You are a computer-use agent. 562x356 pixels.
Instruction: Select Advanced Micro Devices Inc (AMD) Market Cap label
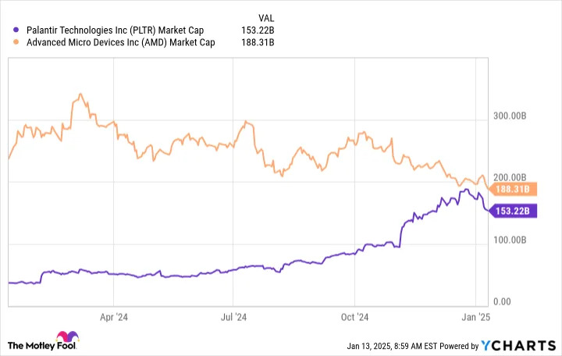coord(121,43)
